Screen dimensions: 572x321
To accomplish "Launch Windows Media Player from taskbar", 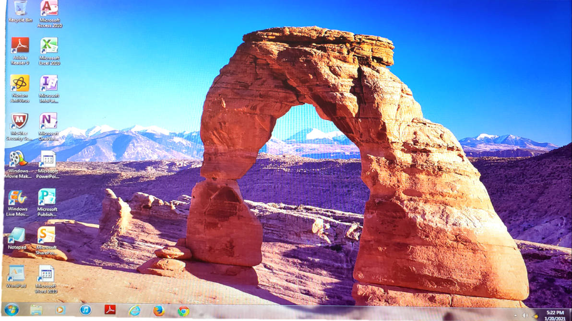I will 60,310.
